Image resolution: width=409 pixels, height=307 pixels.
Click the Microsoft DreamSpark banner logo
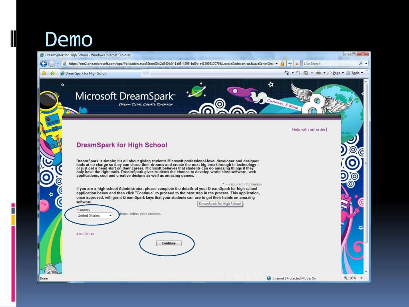[125, 98]
